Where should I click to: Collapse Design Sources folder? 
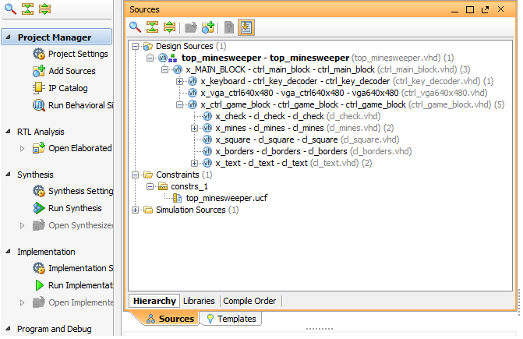click(135, 46)
